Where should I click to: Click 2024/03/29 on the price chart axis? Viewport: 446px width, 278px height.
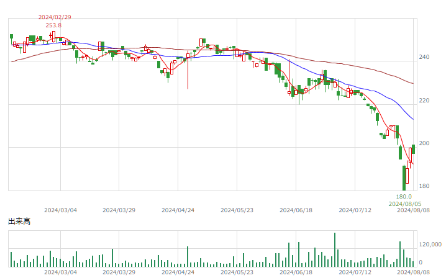(119, 210)
